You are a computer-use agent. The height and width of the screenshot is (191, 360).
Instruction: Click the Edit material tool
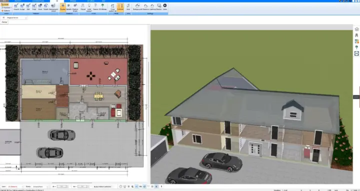point(28,7)
